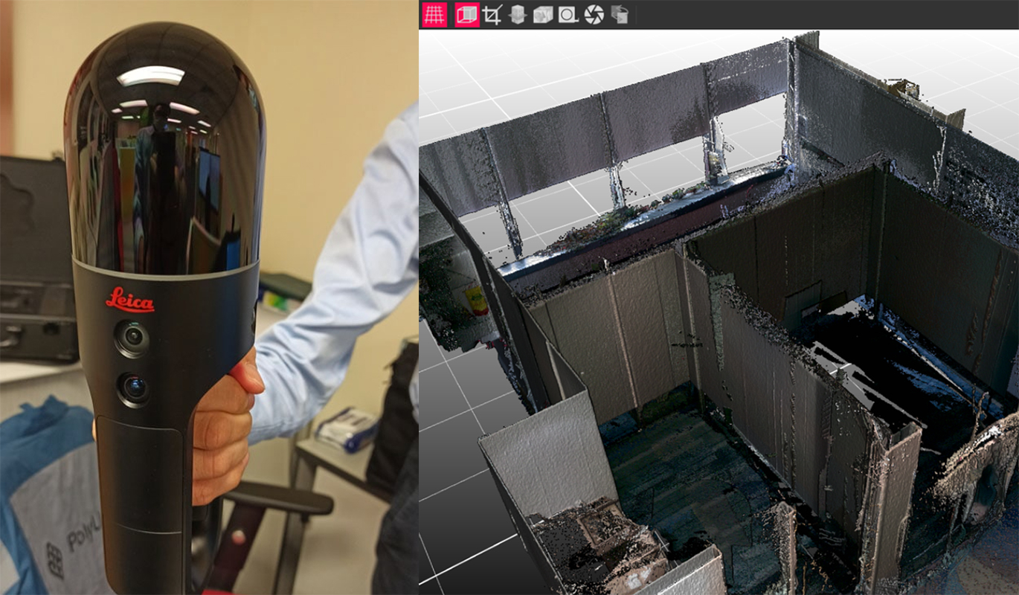Click the rotate objects icon

click(x=619, y=14)
